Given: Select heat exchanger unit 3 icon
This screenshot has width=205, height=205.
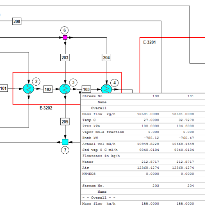Looking at the screenshot, I should (65, 89).
